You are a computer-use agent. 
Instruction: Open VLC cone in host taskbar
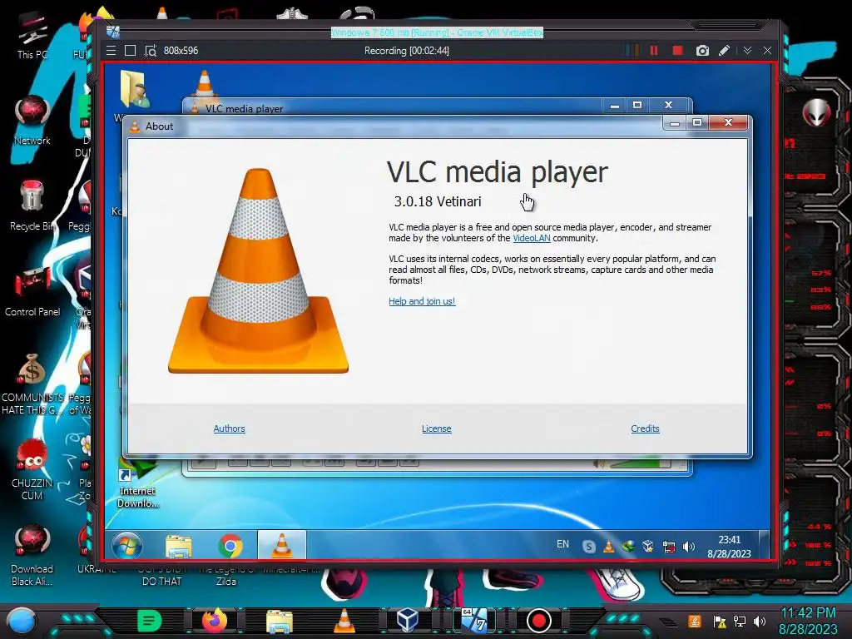coord(344,621)
